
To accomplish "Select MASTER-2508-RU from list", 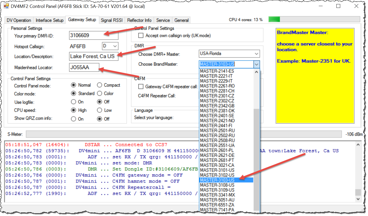I will [226, 140].
